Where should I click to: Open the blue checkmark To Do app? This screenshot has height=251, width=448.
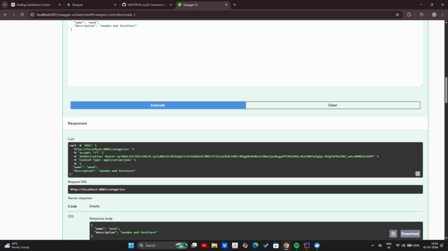tap(266, 245)
